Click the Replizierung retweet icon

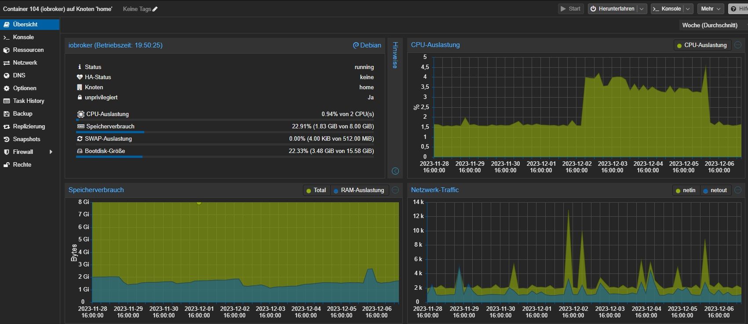7,127
